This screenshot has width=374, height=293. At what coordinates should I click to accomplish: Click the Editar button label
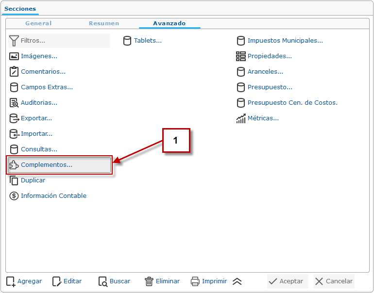(x=72, y=281)
